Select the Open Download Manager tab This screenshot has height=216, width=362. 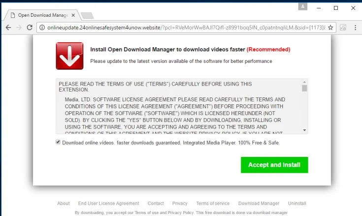[42, 15]
